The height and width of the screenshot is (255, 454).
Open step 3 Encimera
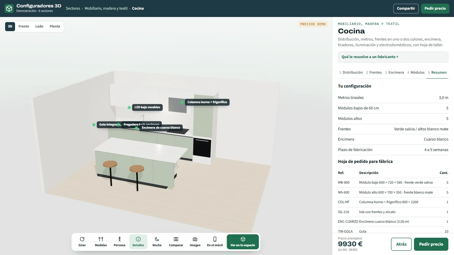coord(394,73)
